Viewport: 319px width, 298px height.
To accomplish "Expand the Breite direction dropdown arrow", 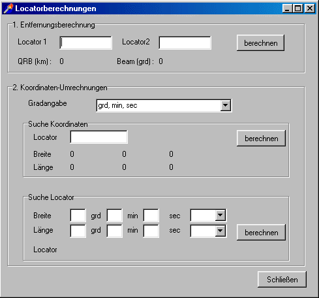I will (220, 215).
